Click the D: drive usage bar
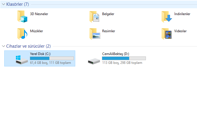 point(124,58)
